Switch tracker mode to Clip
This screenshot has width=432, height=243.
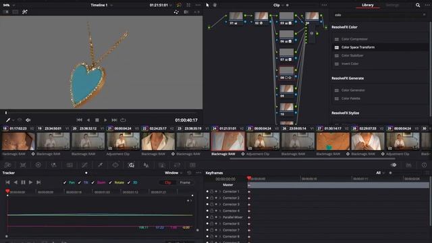pyautogui.click(x=168, y=182)
